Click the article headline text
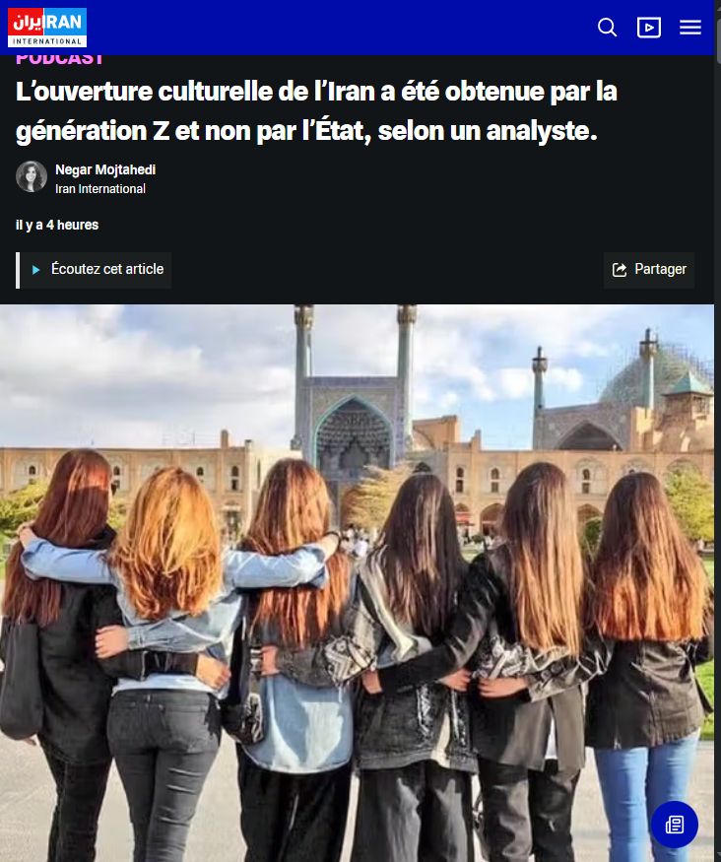The height and width of the screenshot is (862, 721). (x=316, y=111)
